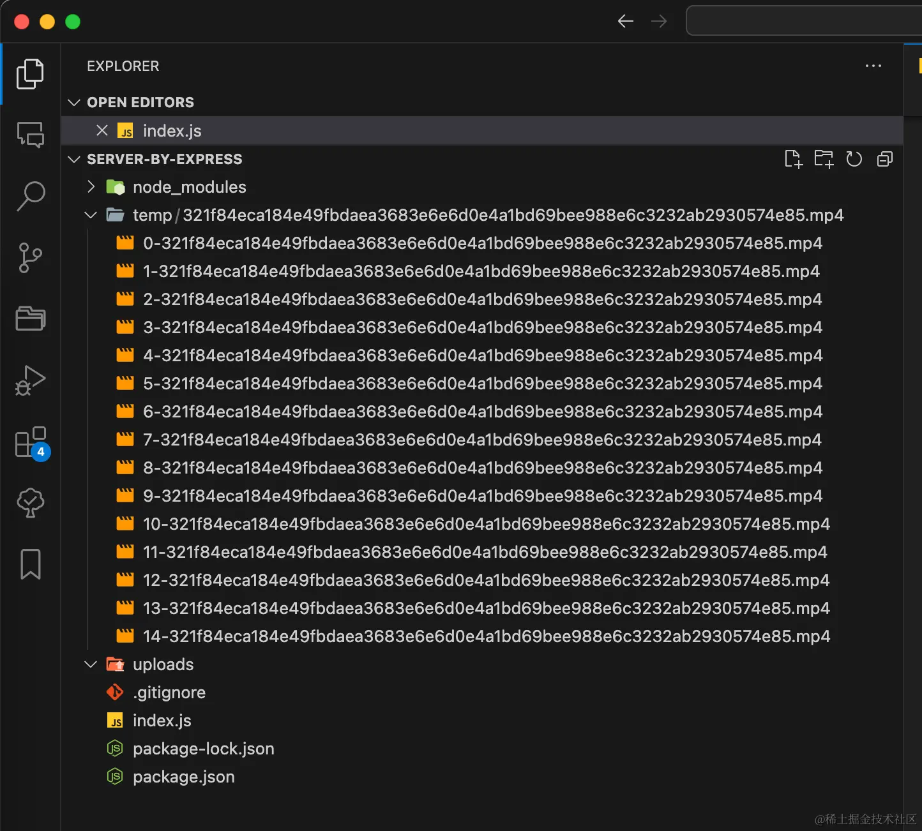Open package-lock.json file

tap(482, 749)
